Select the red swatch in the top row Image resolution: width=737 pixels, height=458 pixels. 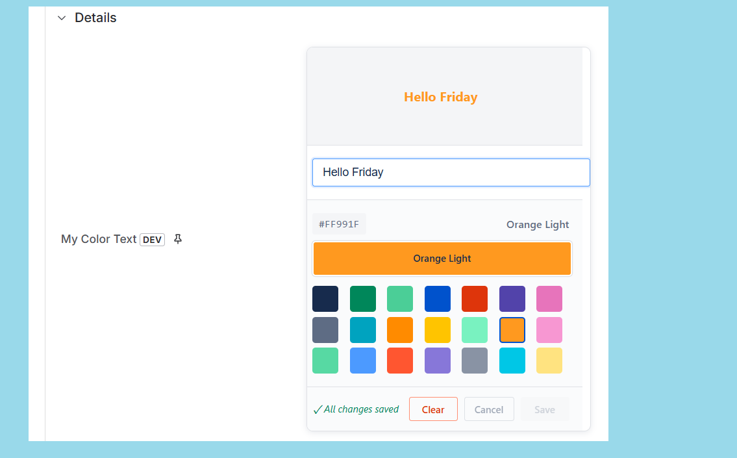tap(475, 298)
